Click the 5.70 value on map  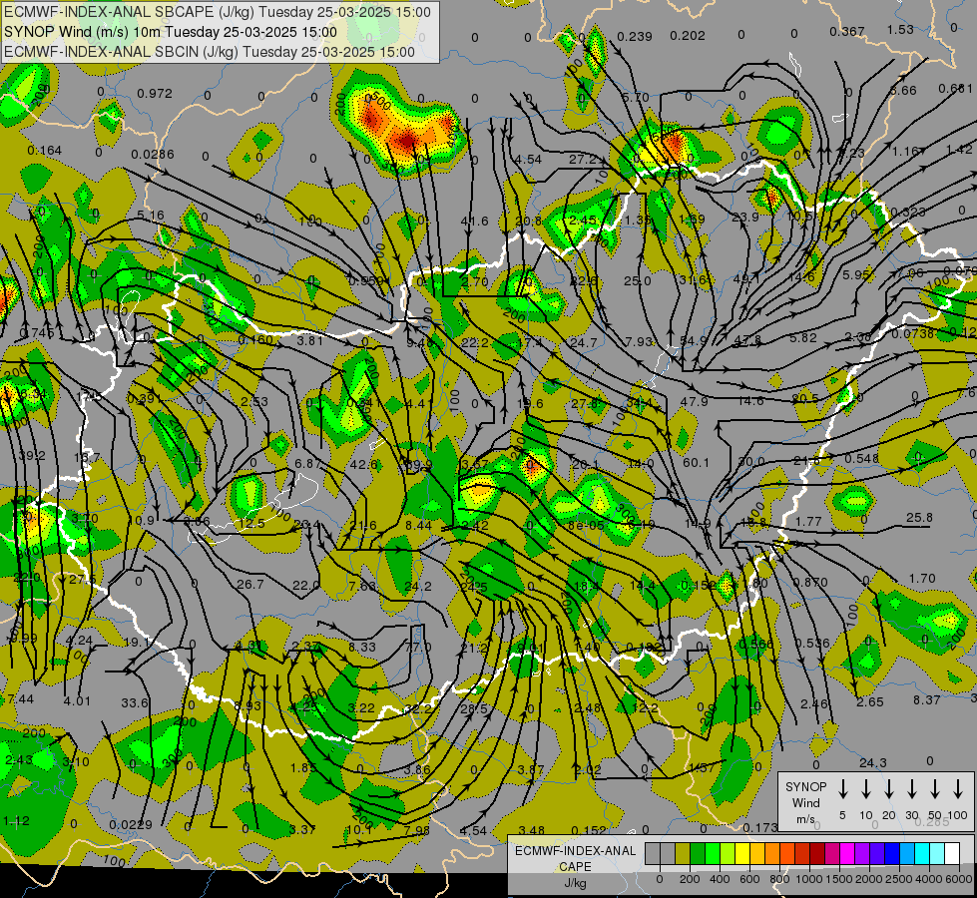click(x=636, y=97)
